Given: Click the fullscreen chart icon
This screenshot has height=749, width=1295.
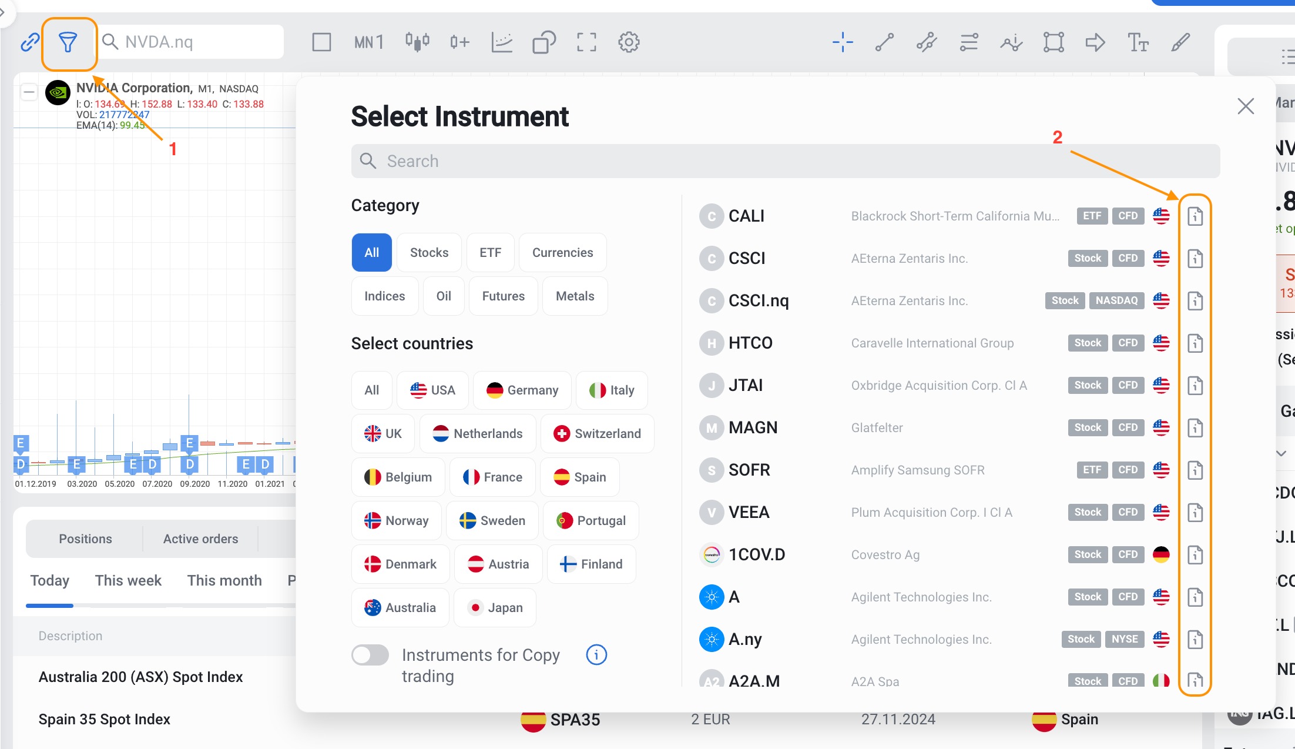Looking at the screenshot, I should tap(586, 42).
